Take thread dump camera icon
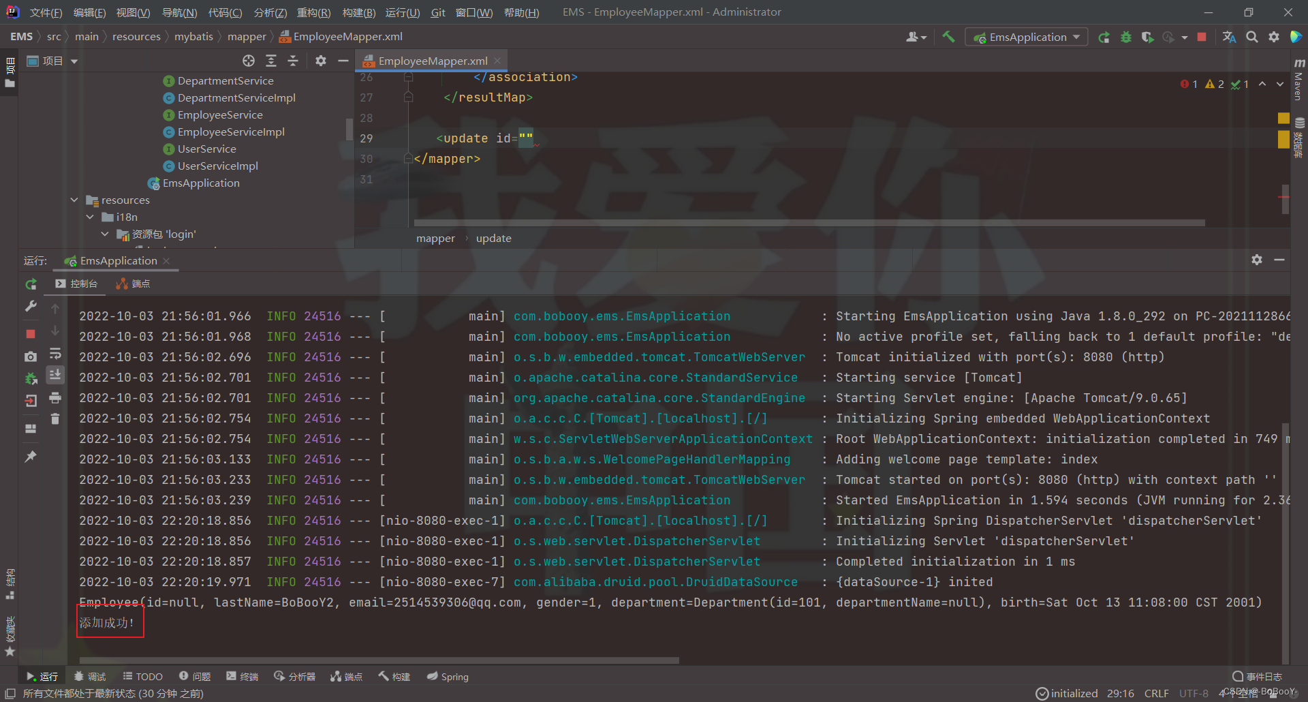This screenshot has width=1308, height=702. pos(31,356)
